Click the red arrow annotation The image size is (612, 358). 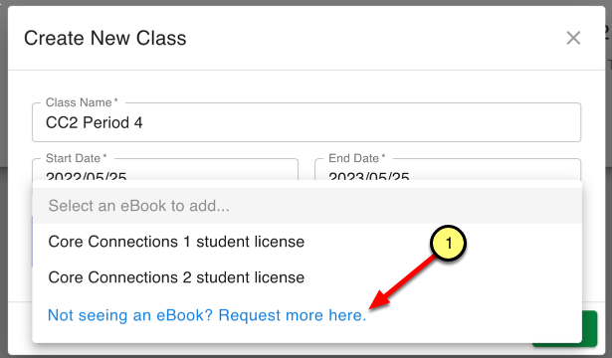click(402, 282)
